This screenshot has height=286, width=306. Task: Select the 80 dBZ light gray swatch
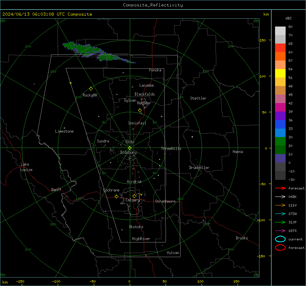(280, 31)
